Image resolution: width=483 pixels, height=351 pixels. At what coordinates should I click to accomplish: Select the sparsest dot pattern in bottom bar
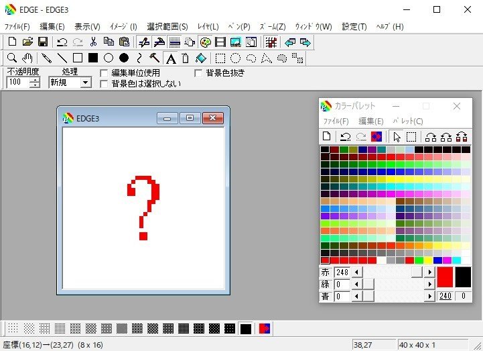point(13,329)
